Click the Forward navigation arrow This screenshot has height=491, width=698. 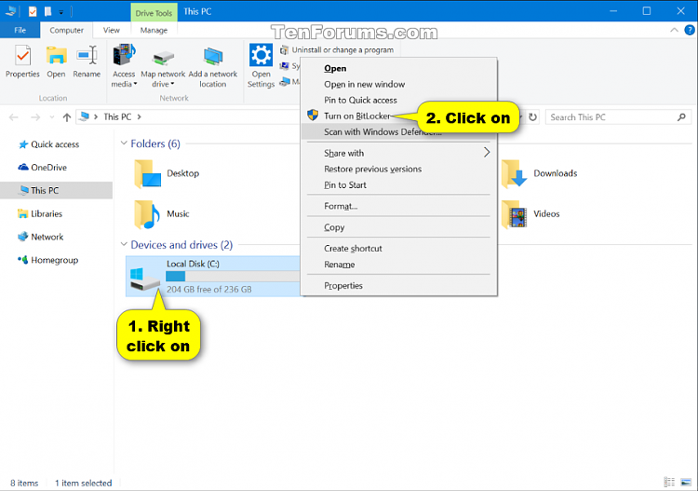[x=35, y=117]
